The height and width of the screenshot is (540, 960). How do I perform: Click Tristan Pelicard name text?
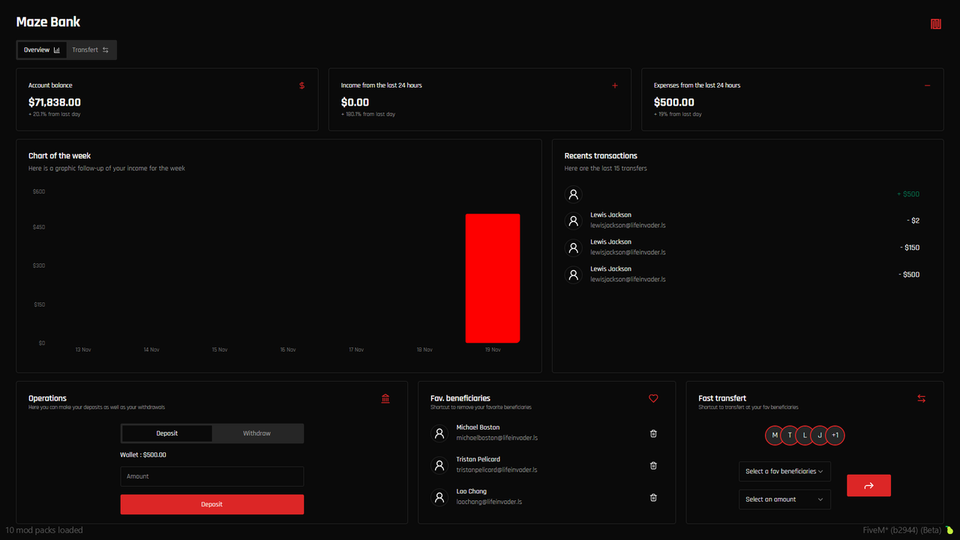point(478,459)
